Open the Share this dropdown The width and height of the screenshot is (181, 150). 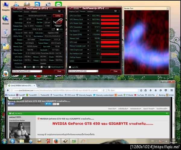tap(112, 109)
